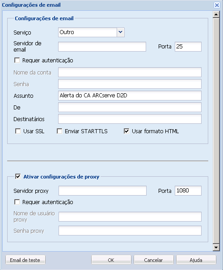Click the email Porta field showing 25
The height and width of the screenshot is (270, 223).
pyautogui.click(x=188, y=47)
